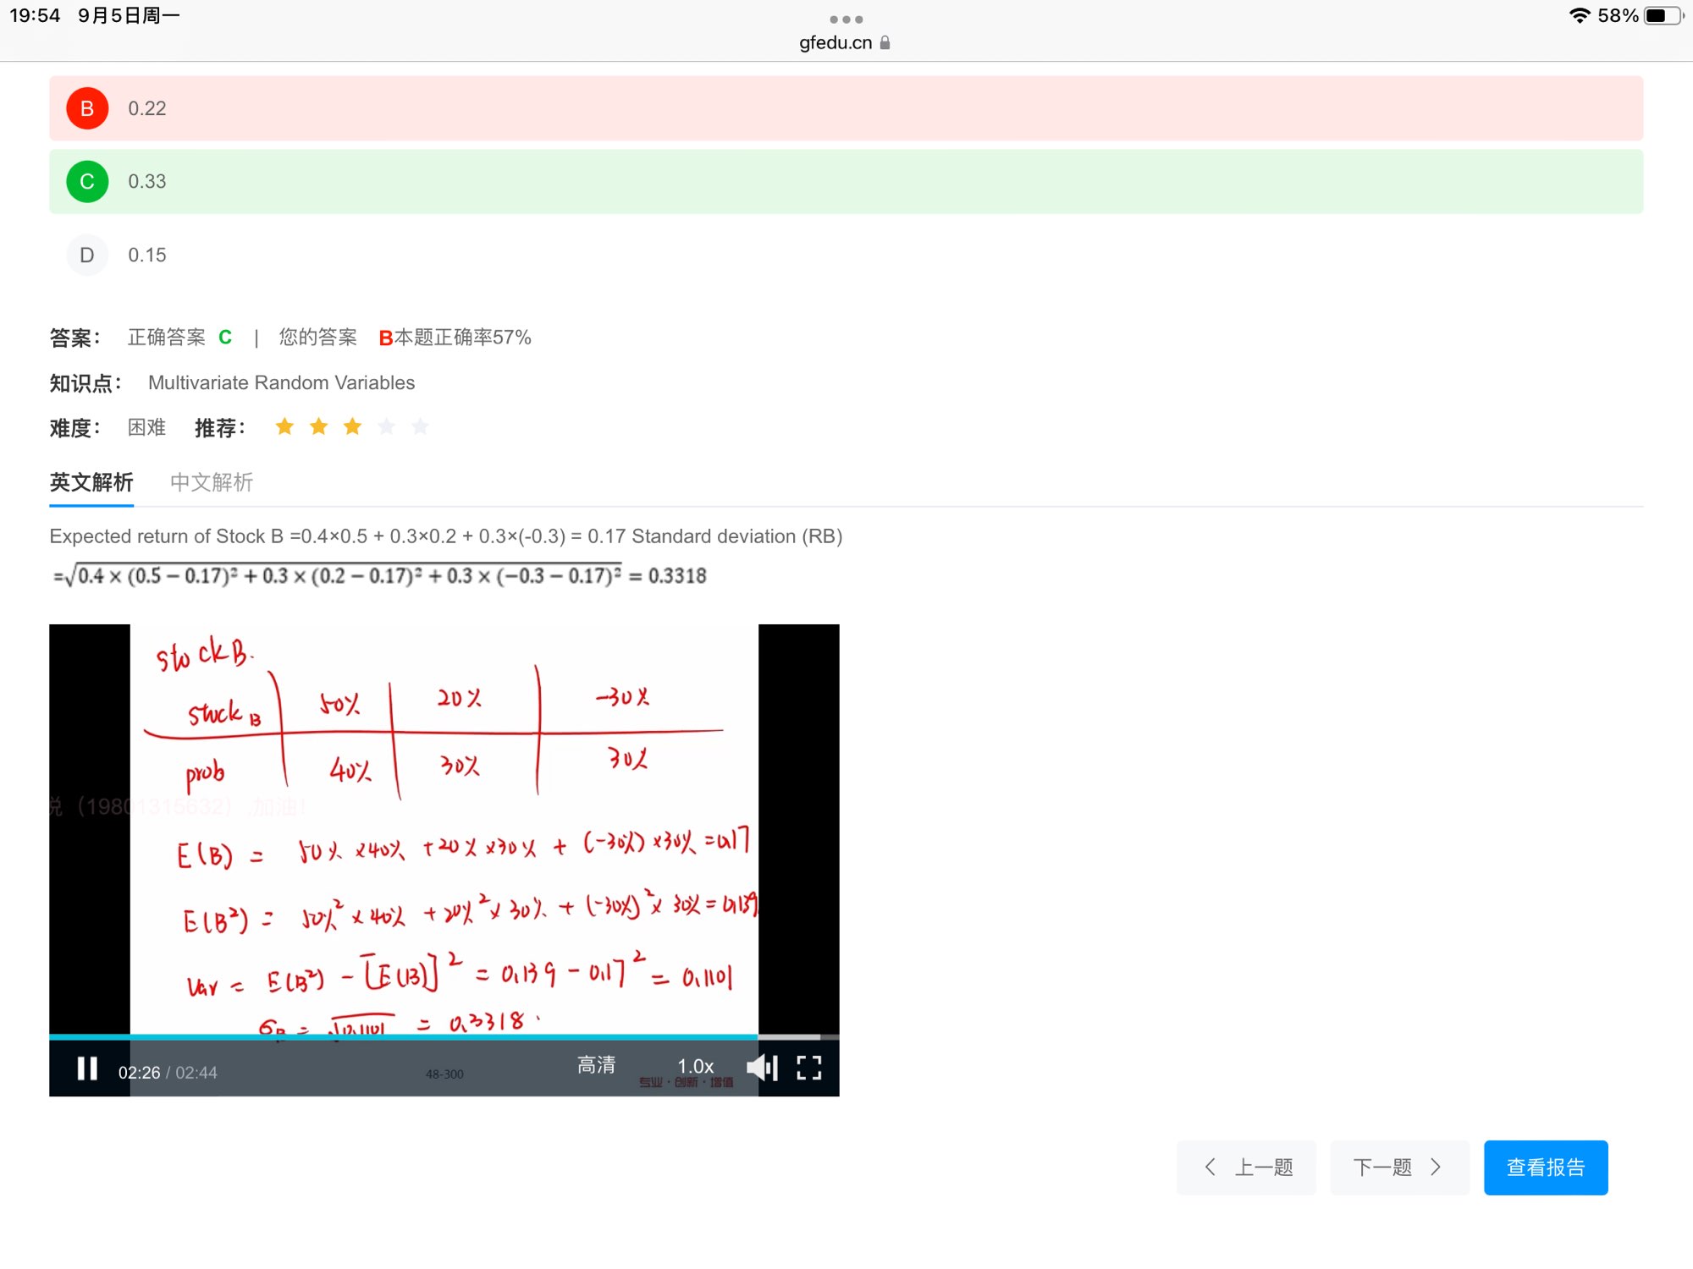Tap the Wi-Fi status icon
Image resolution: width=1693 pixels, height=1269 pixels.
tap(1579, 16)
